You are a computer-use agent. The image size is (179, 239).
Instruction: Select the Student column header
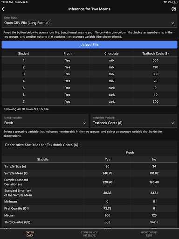point(24,54)
